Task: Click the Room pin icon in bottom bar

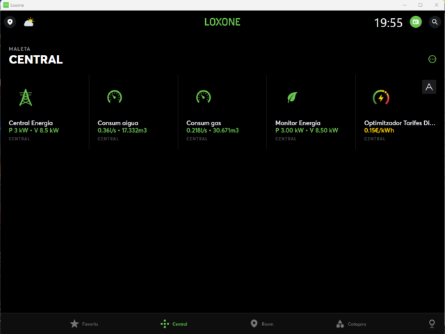Action: (x=254, y=324)
